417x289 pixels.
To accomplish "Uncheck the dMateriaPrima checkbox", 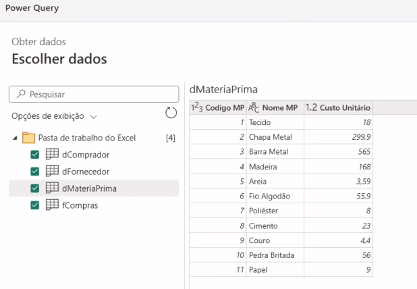I will [x=35, y=188].
